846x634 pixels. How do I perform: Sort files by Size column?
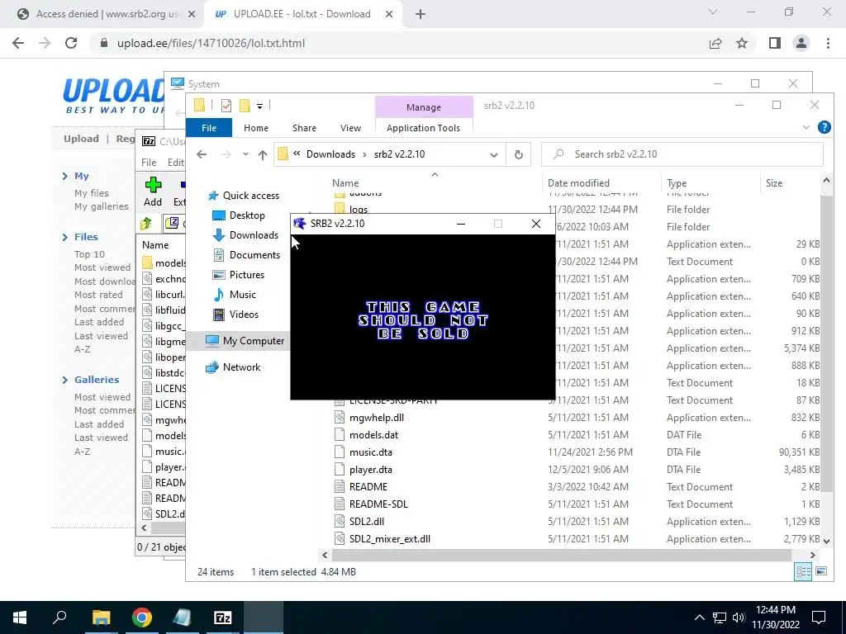point(773,183)
